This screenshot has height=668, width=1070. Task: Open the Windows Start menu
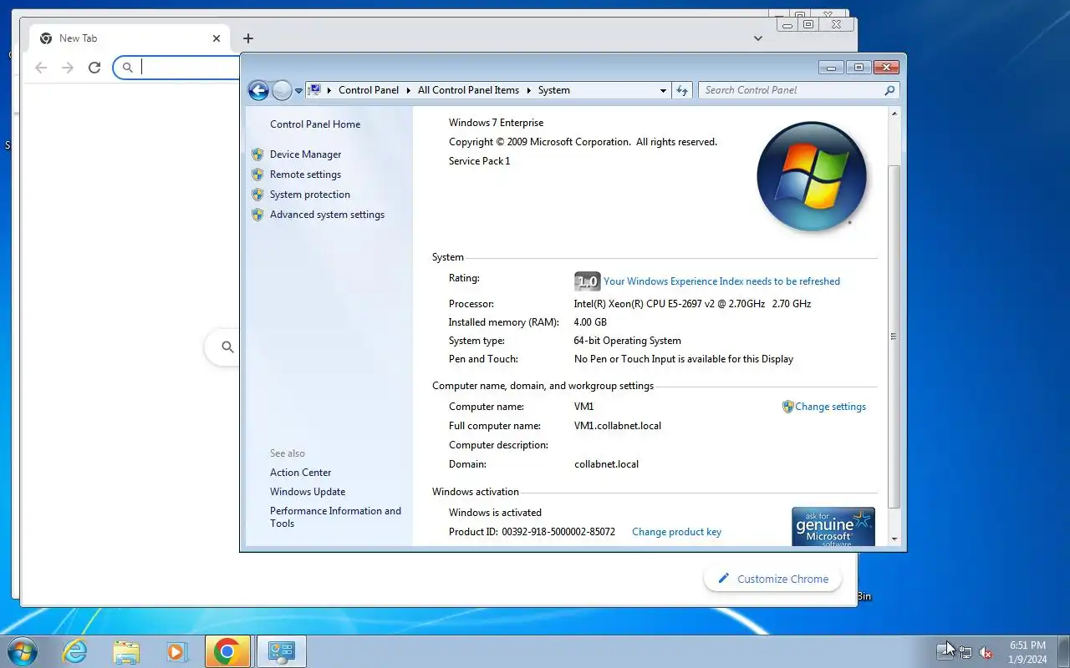22,651
